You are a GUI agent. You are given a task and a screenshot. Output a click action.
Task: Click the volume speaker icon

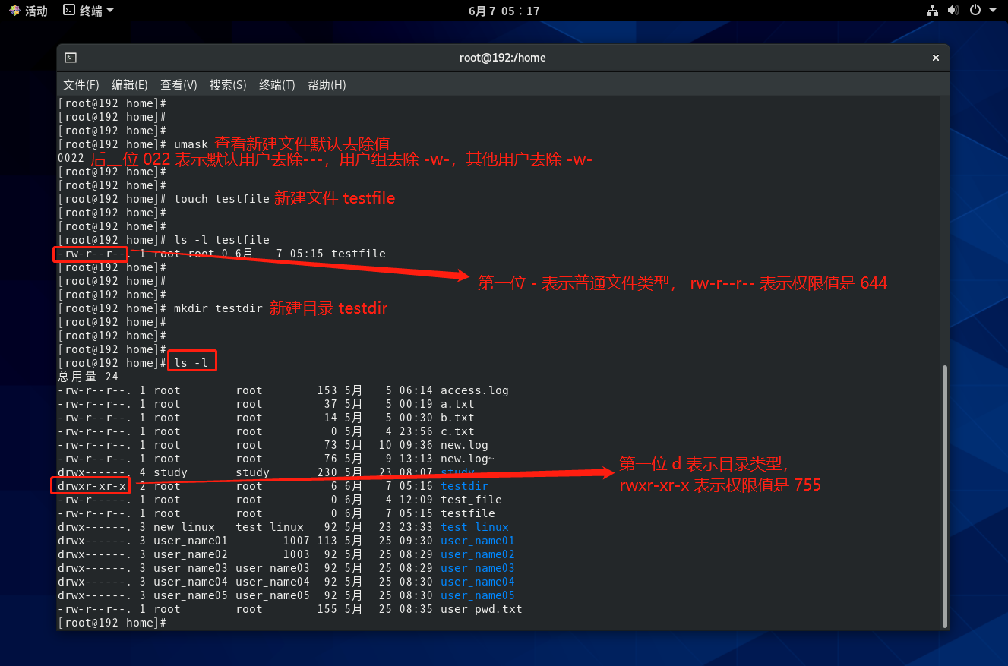coord(953,11)
